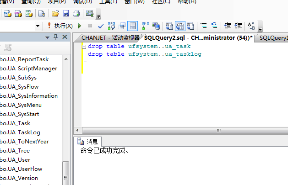288x185 pixels.
Task: Select the UA_SysStart table node
Action: [x=20, y=114]
